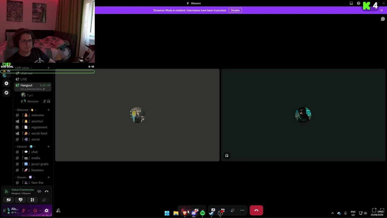Screen dimensions: 387x218
Task: Collapse the General category
Action: coord(26,147)
